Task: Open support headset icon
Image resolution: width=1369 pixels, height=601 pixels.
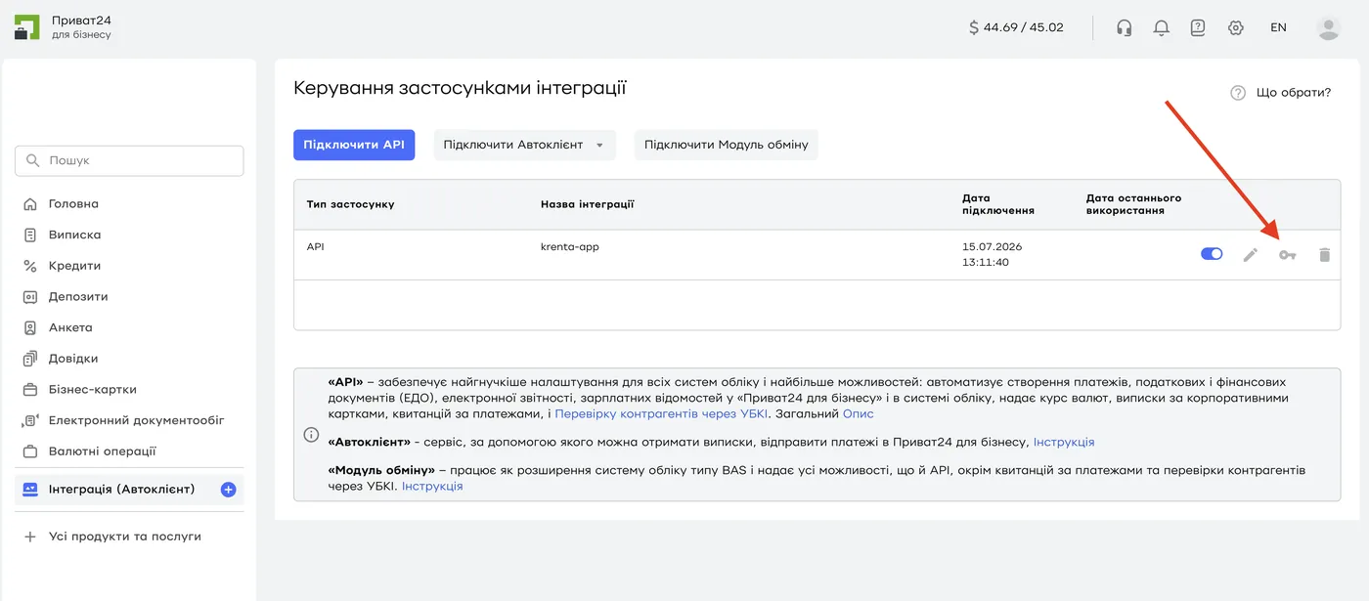Action: 1125,27
